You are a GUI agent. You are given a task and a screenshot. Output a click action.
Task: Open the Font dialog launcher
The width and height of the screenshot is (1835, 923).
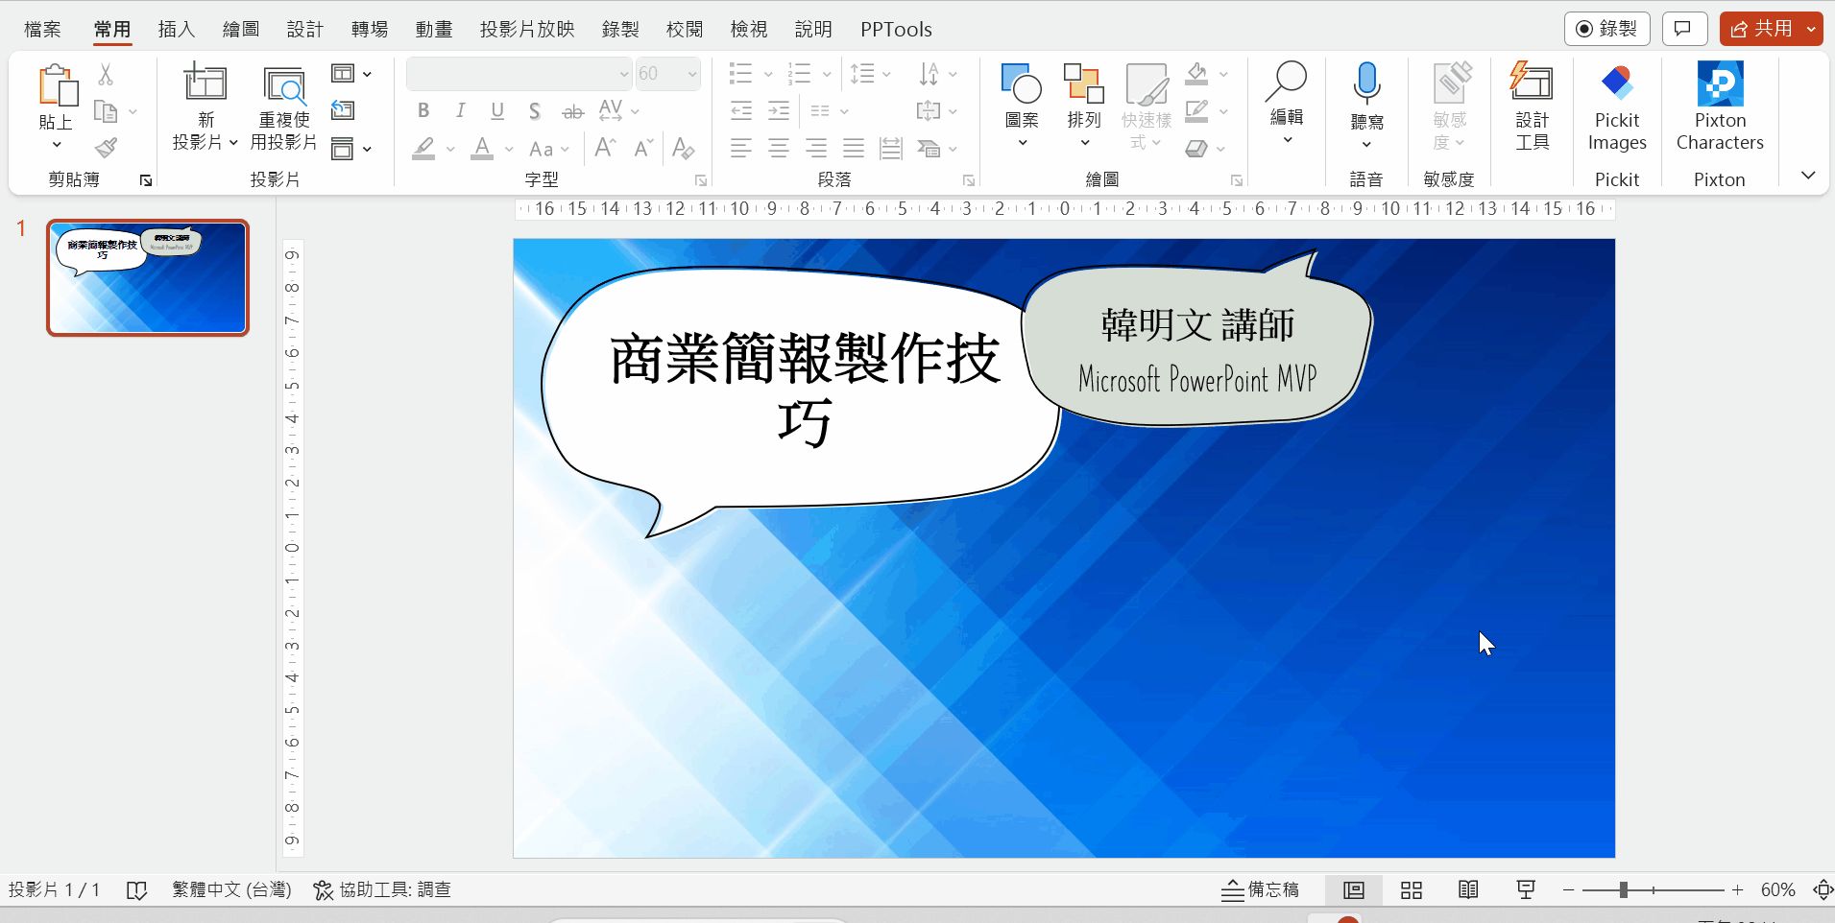click(x=701, y=180)
